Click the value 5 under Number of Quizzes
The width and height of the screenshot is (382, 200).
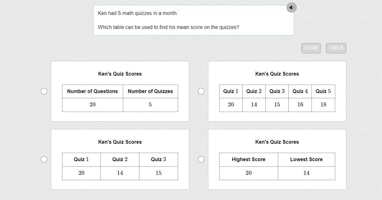pos(150,105)
